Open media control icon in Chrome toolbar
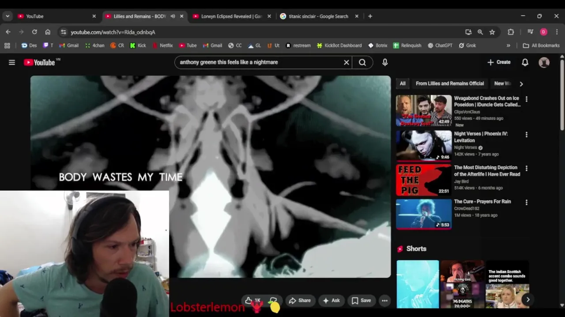This screenshot has width=565, height=317. [x=531, y=32]
